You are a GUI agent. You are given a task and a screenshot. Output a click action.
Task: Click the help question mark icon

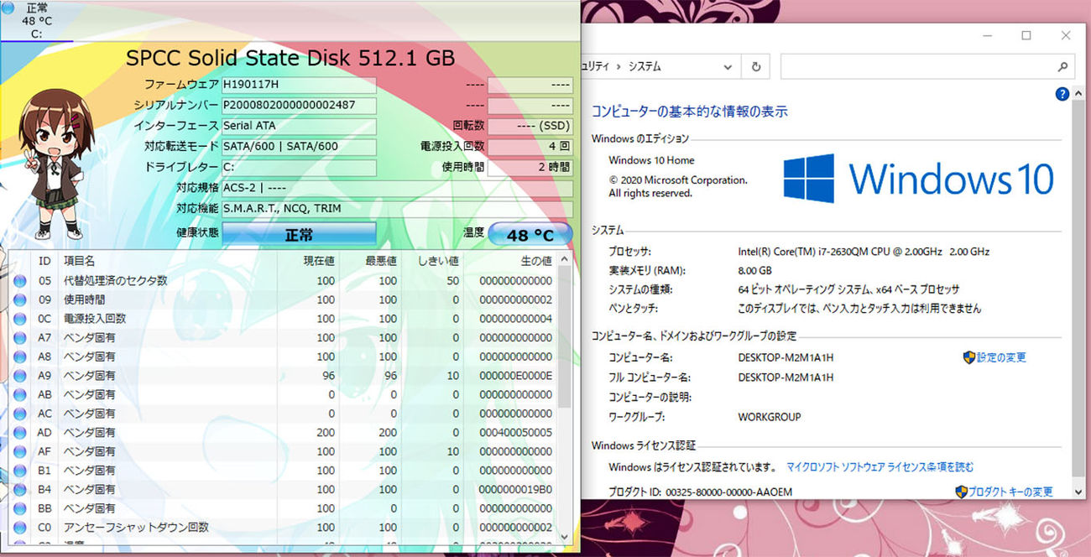click(x=1062, y=94)
